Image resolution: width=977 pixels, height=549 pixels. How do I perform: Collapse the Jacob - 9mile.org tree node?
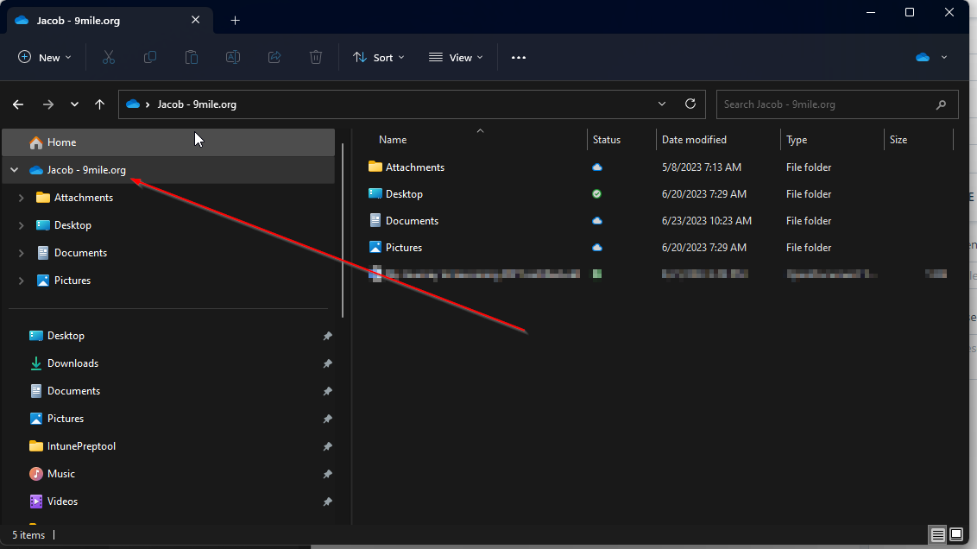(15, 170)
